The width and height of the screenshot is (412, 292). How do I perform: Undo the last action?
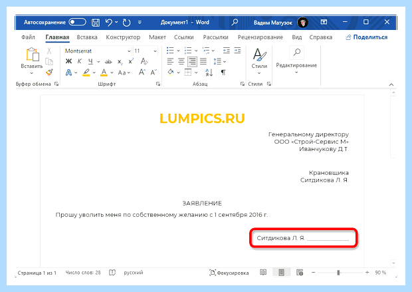click(x=108, y=23)
